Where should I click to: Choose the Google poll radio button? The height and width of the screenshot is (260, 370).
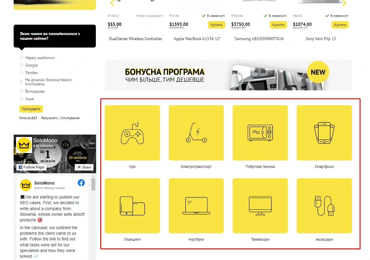point(21,65)
